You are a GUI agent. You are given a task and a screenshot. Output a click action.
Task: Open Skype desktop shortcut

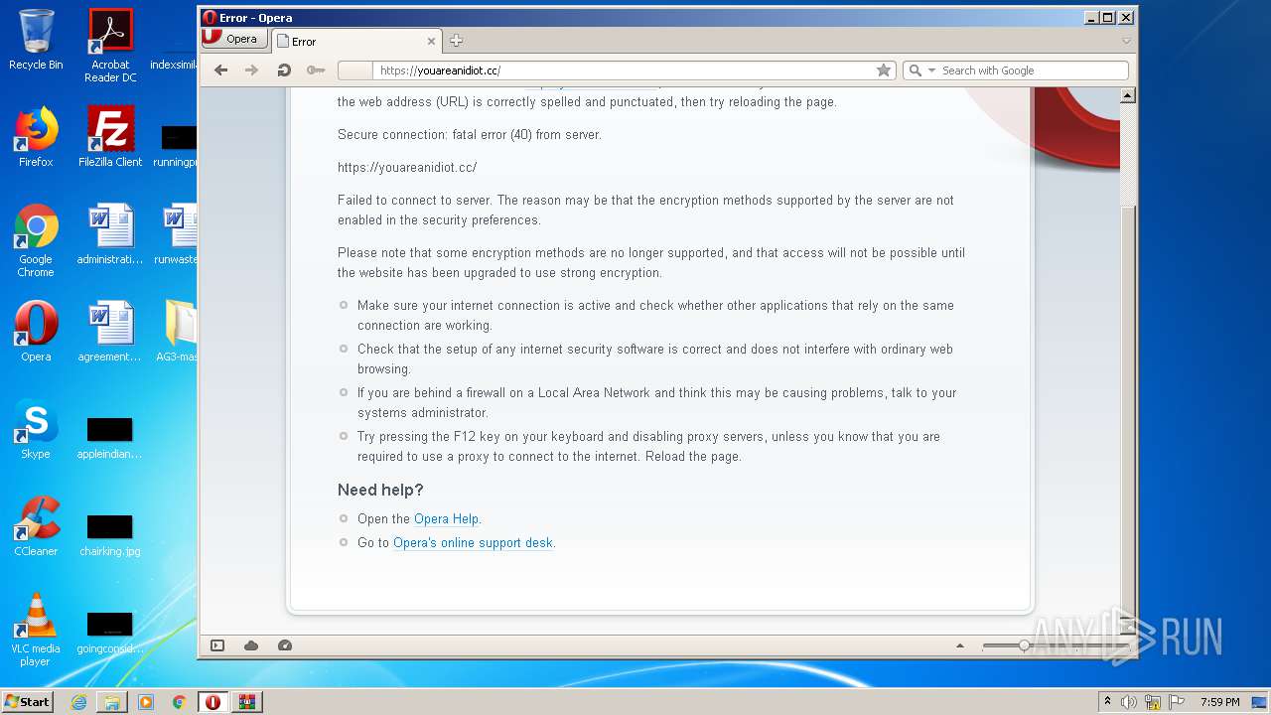36,429
